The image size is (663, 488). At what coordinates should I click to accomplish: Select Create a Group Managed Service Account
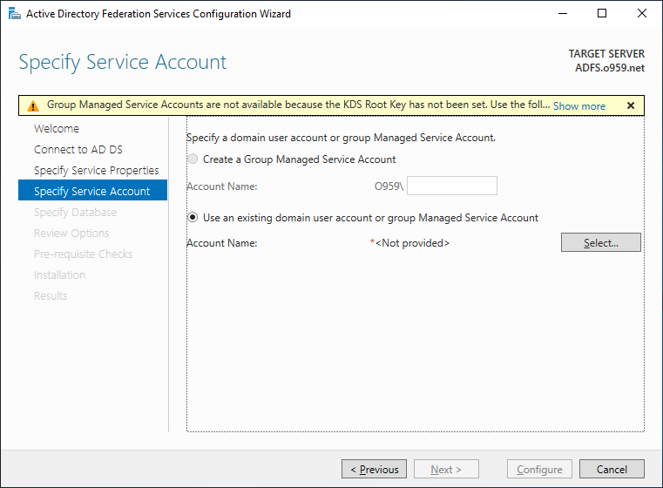point(193,159)
